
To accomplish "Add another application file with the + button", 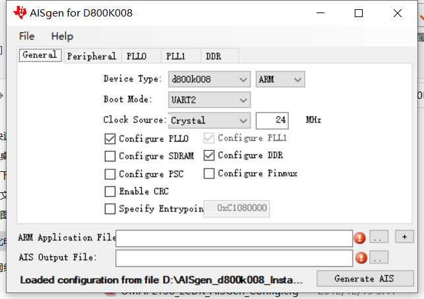I will point(404,237).
